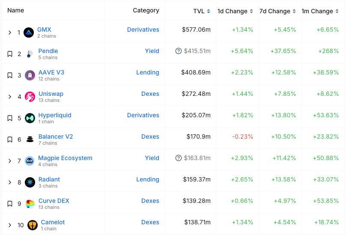Sort table by TVL column

click(201, 11)
